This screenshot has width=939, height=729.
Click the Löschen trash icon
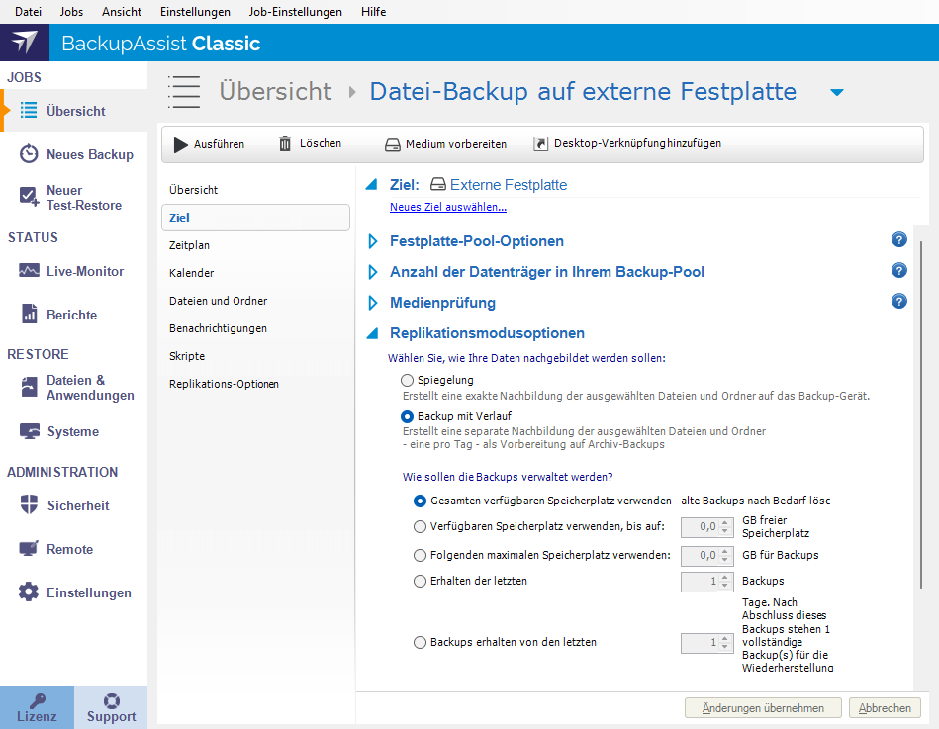(x=286, y=143)
